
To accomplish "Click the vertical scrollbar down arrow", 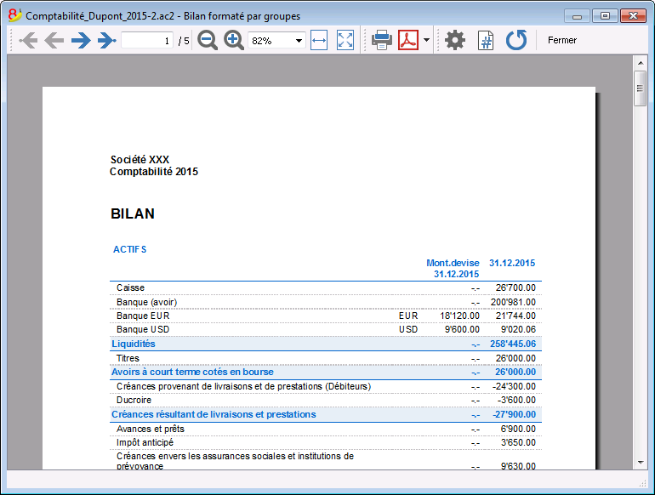I will (641, 463).
